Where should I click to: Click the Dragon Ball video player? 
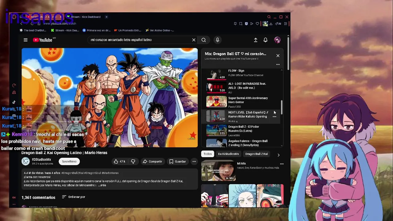click(x=110, y=98)
